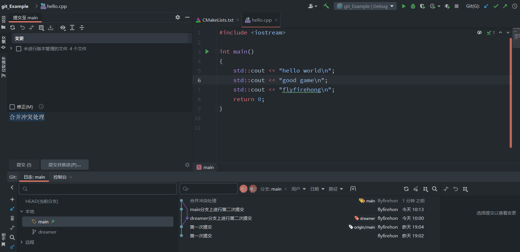Screen dimensions: 520x252
Task: Collapse all changes in the commit panel
Action: pyautogui.click(x=82, y=27)
